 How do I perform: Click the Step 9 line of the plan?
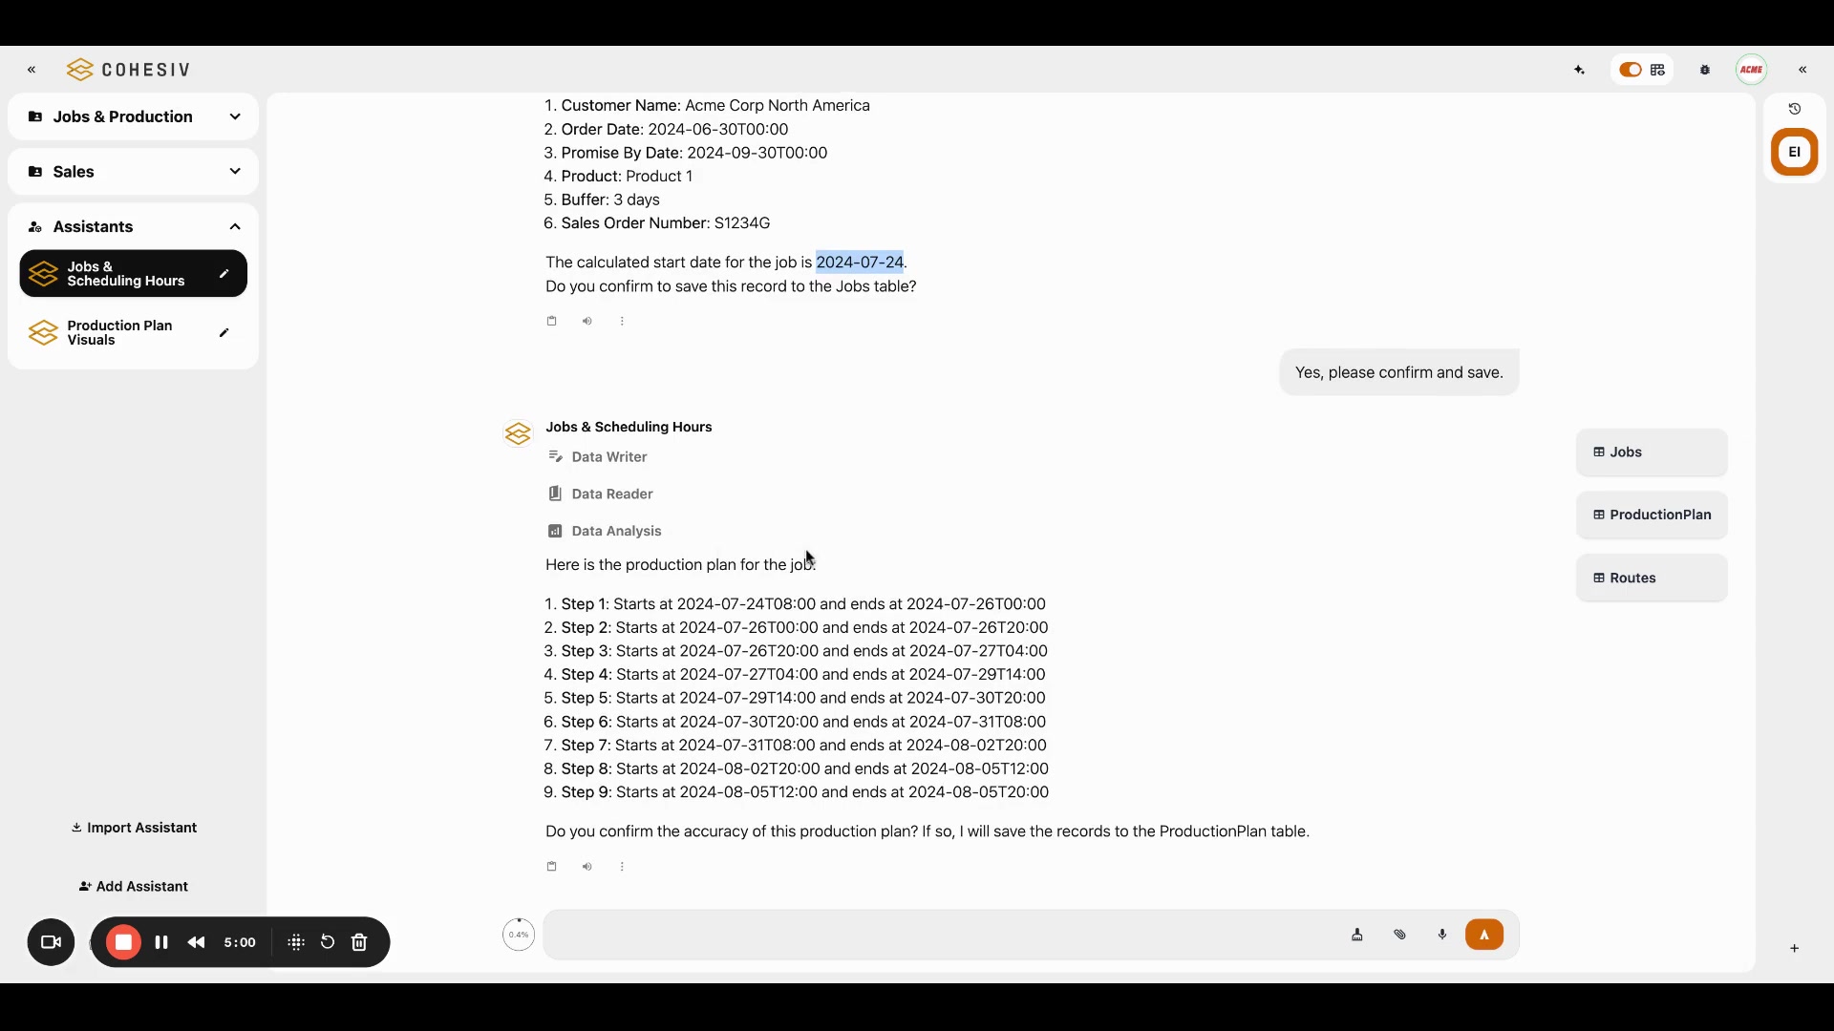[x=797, y=792]
